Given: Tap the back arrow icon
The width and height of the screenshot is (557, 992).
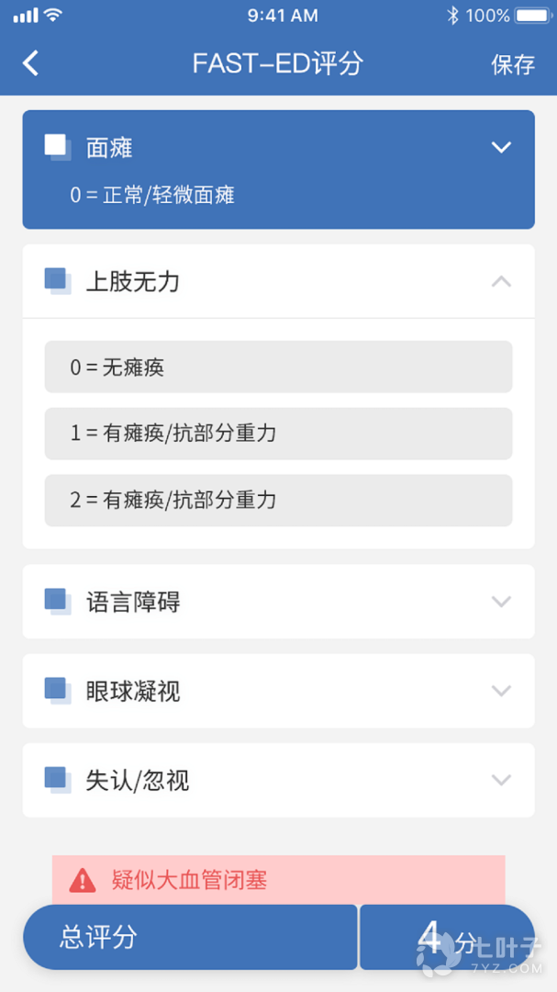Looking at the screenshot, I should tap(31, 63).
